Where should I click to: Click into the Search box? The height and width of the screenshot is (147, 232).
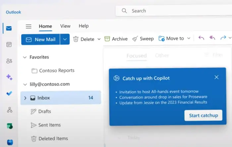coord(174,11)
